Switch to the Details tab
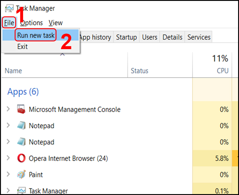239x195 pixels. (x=172, y=37)
